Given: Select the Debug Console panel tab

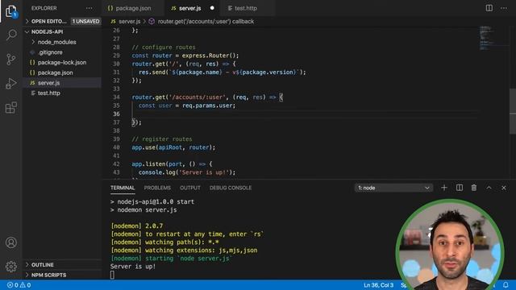Looking at the screenshot, I should coord(231,188).
